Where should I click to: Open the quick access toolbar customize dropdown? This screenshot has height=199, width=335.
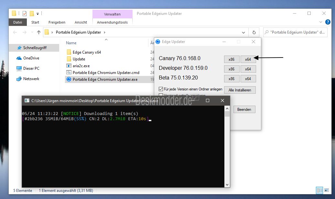(38, 14)
